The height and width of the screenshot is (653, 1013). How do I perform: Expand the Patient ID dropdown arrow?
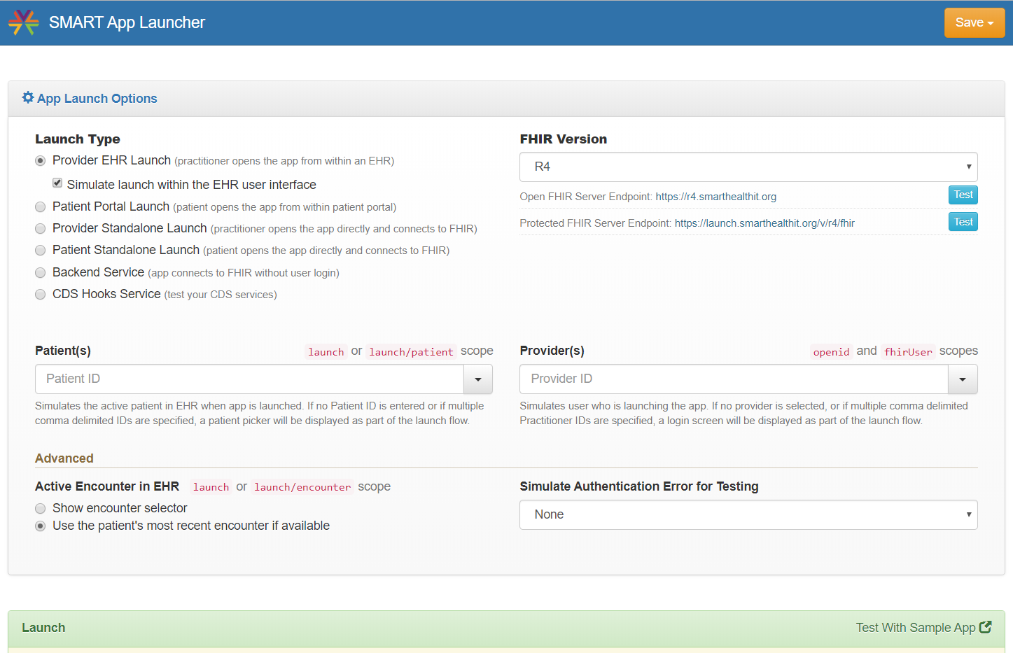pos(478,379)
